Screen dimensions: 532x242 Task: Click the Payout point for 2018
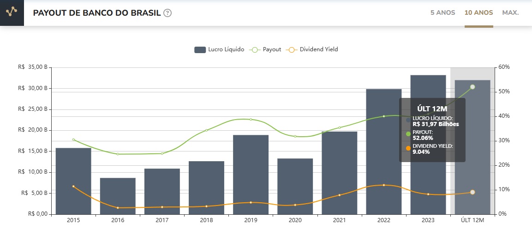[x=206, y=130]
